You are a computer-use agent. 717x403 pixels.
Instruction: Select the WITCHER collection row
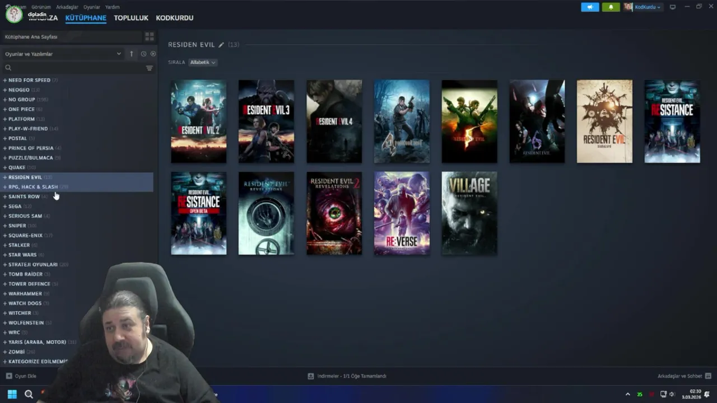point(77,313)
